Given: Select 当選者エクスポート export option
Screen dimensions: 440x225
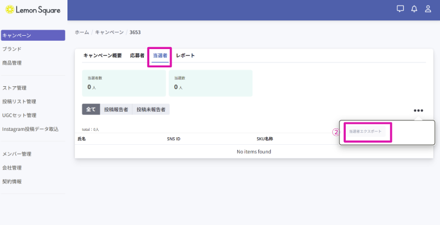Looking at the screenshot, I should 365,131.
